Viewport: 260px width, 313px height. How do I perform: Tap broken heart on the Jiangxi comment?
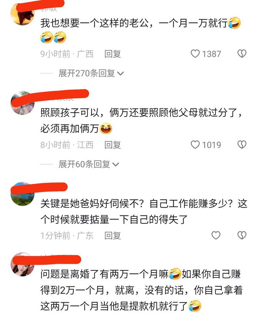(x=242, y=144)
